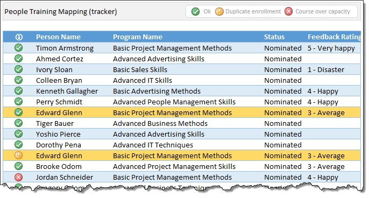Click status icon for Timon Armstrong row

(19, 48)
